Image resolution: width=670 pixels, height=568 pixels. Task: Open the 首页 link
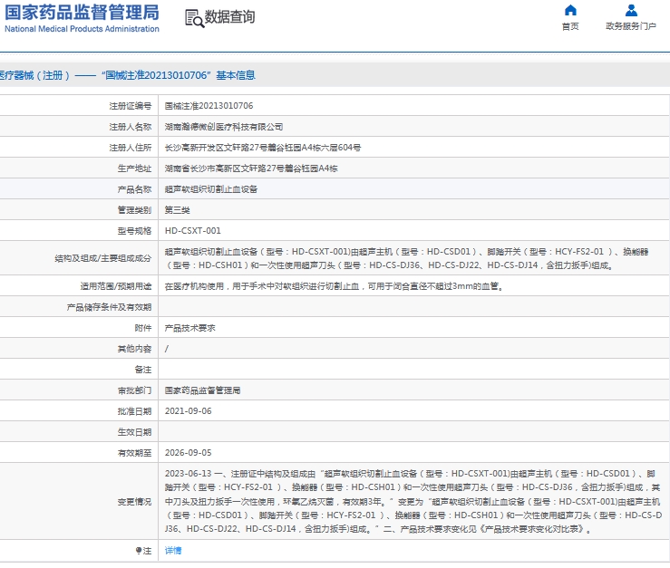tap(570, 26)
